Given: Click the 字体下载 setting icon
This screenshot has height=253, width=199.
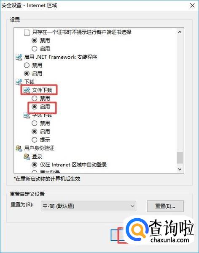Looking at the screenshot, I should [27, 115].
